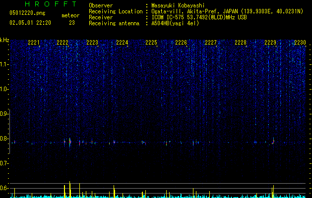The height and width of the screenshot is (198, 312).
Task: Click the 1.1 frequency axis label
Action: click(4, 64)
